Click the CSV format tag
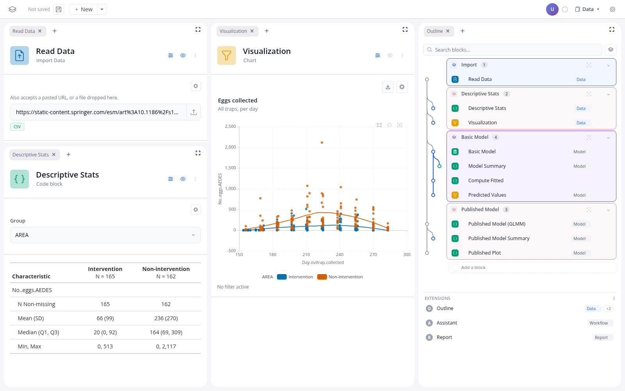 (x=17, y=127)
